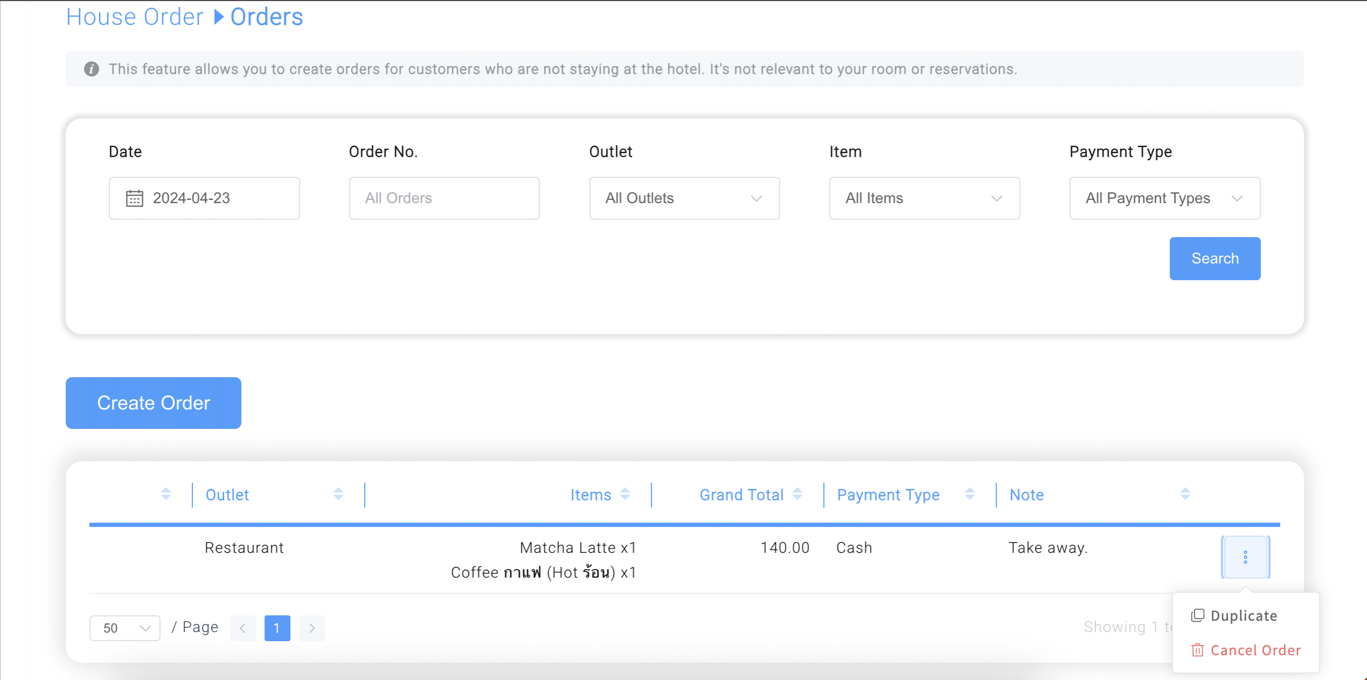Sort by the Note column arrows

[x=1185, y=494]
